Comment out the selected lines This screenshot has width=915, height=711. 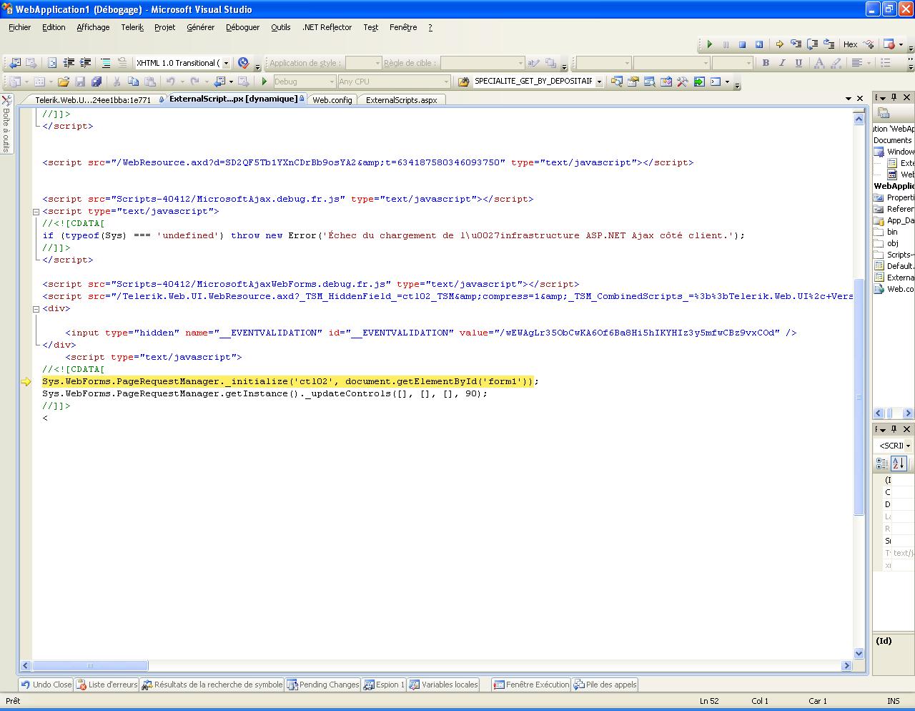click(x=106, y=63)
